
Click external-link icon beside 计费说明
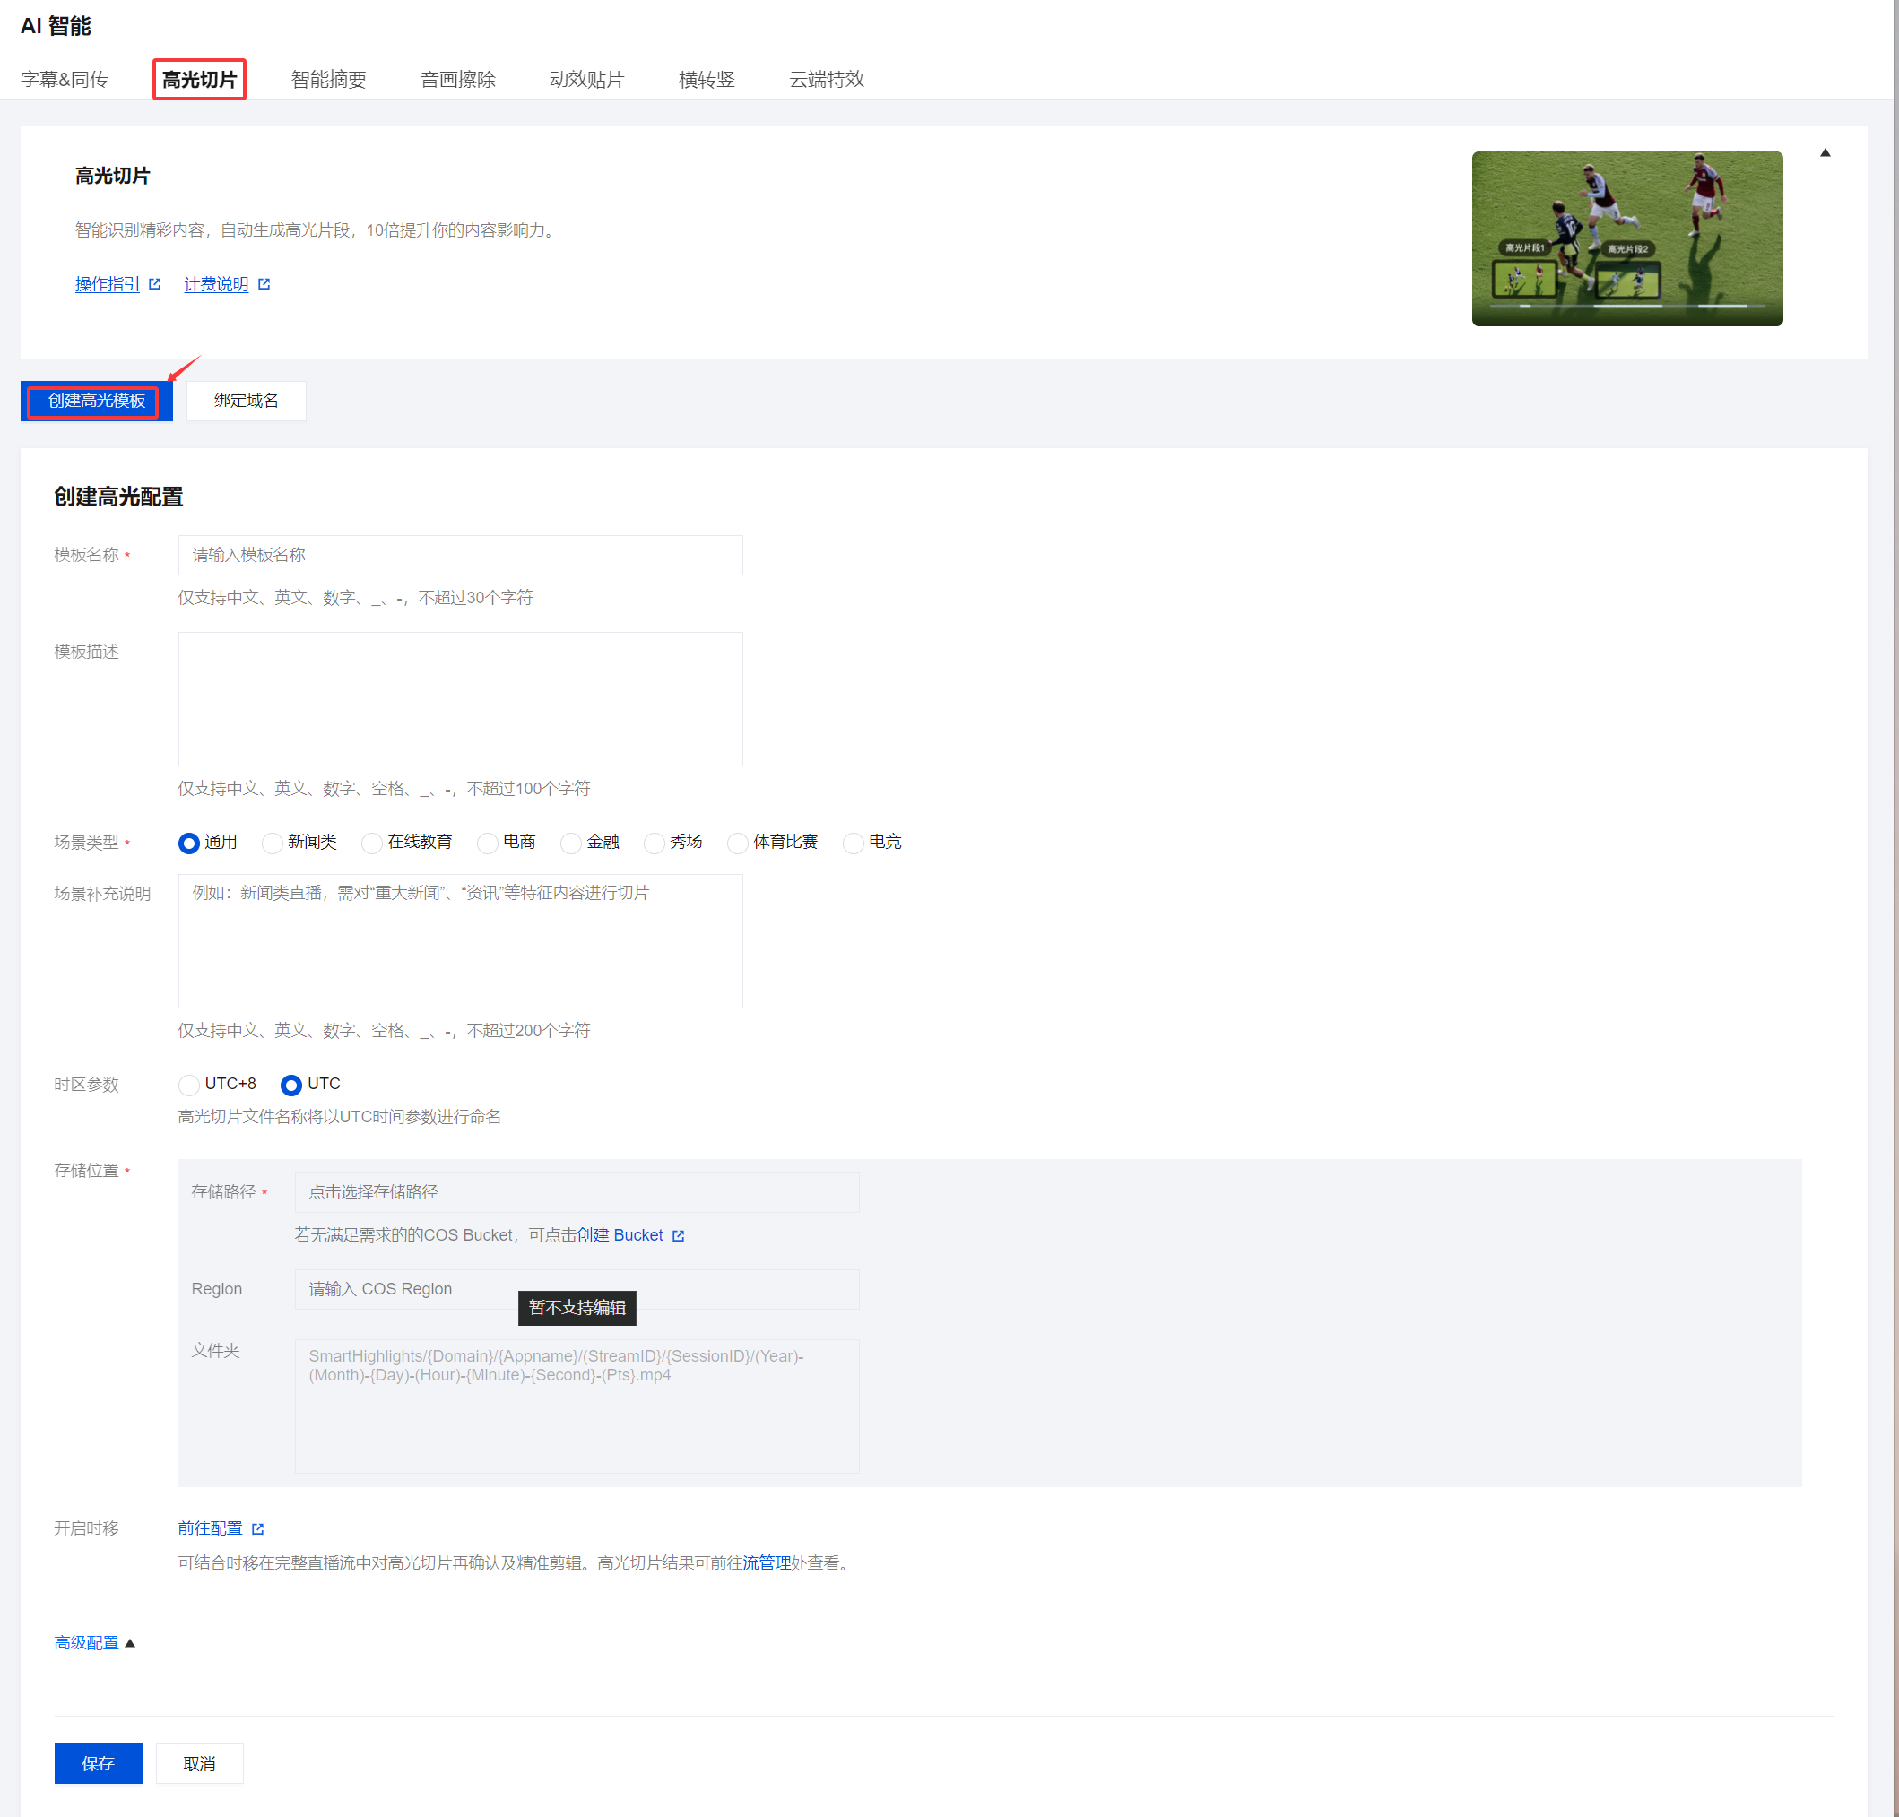click(x=264, y=284)
